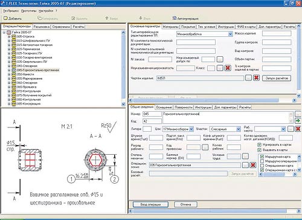Click the Ввод операции button

click(150, 204)
